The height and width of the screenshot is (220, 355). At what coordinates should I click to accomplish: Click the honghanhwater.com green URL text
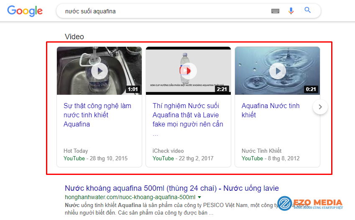click(x=130, y=197)
